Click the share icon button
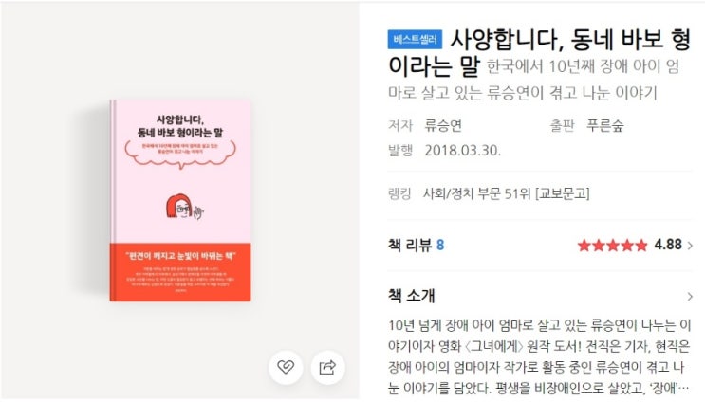The width and height of the screenshot is (705, 402). pos(327,367)
